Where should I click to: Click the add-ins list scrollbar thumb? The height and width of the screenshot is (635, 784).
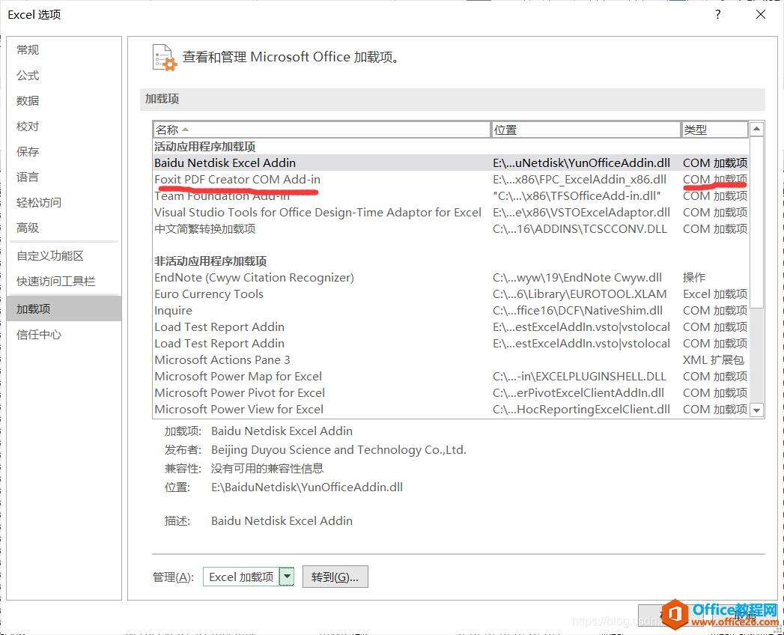[x=756, y=222]
